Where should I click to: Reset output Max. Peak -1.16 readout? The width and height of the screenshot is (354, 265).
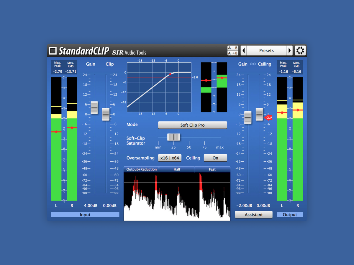[283, 72]
